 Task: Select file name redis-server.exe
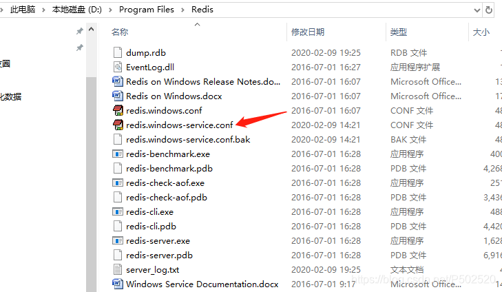coord(158,240)
